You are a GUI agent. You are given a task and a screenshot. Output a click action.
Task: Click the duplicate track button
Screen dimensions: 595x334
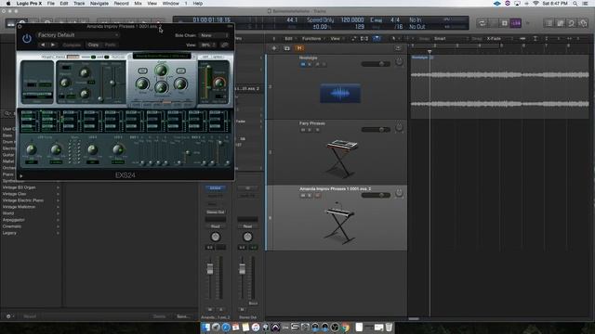[287, 48]
